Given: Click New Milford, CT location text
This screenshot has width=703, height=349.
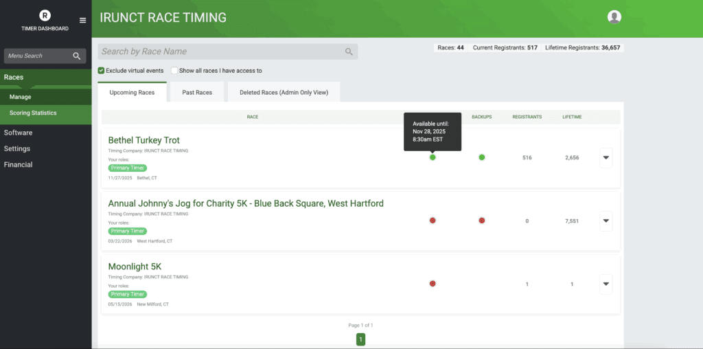Looking at the screenshot, I should tap(153, 304).
